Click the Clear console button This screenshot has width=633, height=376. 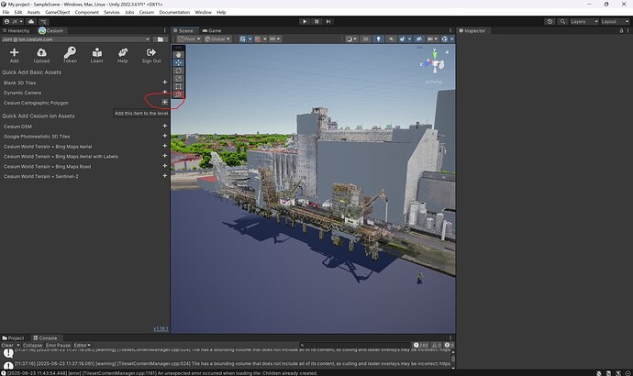[7, 346]
